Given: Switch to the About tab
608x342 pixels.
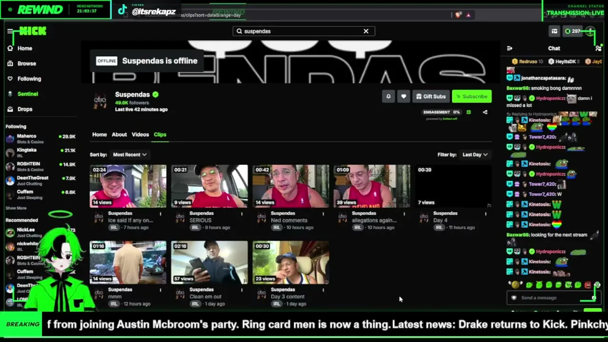Looking at the screenshot, I should (119, 134).
